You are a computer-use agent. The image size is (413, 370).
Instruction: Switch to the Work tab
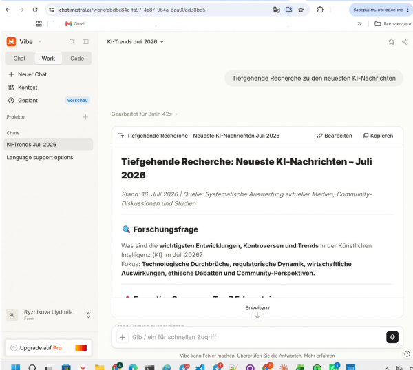click(x=48, y=59)
